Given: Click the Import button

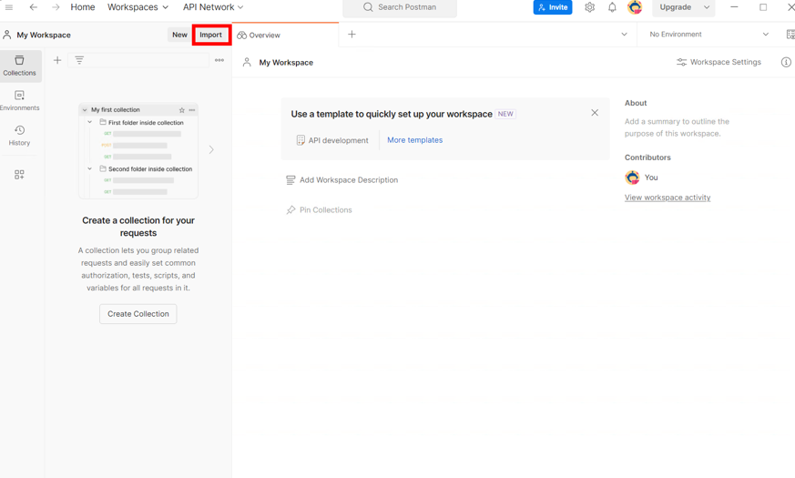Looking at the screenshot, I should [x=211, y=35].
